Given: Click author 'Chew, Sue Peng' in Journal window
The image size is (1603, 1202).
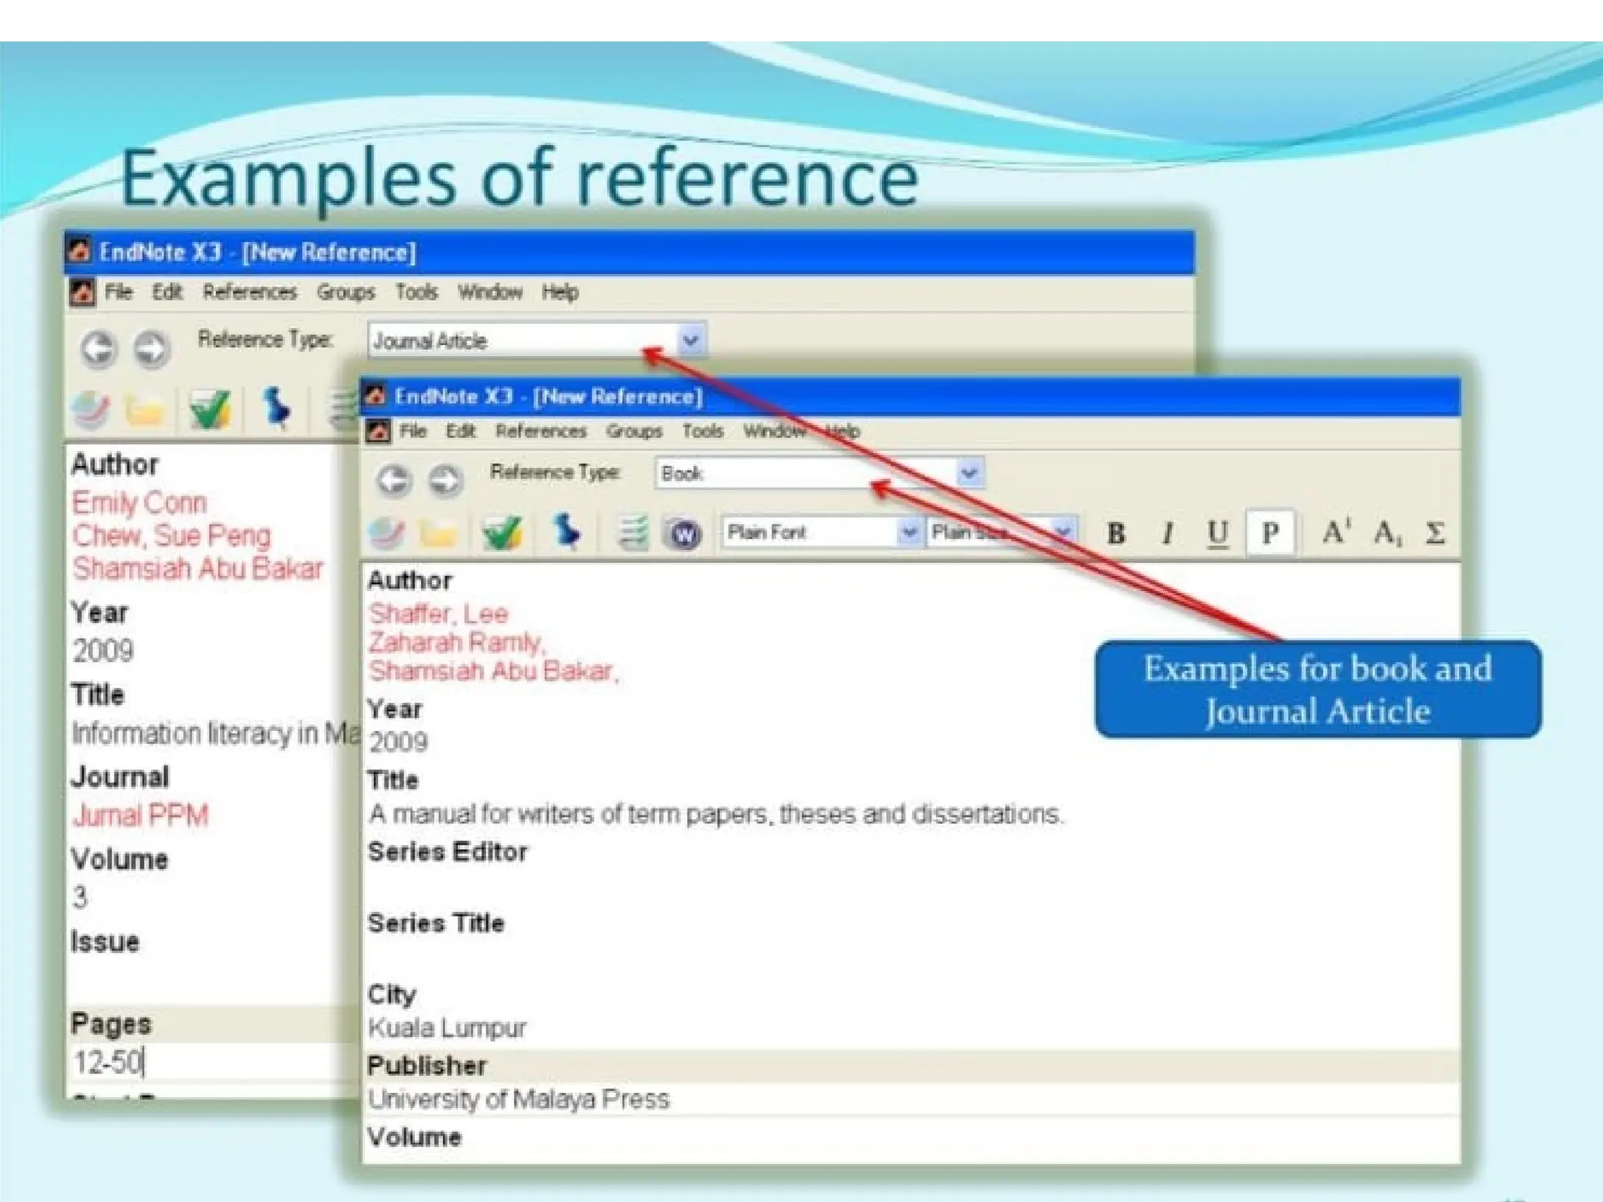Looking at the screenshot, I should (171, 536).
